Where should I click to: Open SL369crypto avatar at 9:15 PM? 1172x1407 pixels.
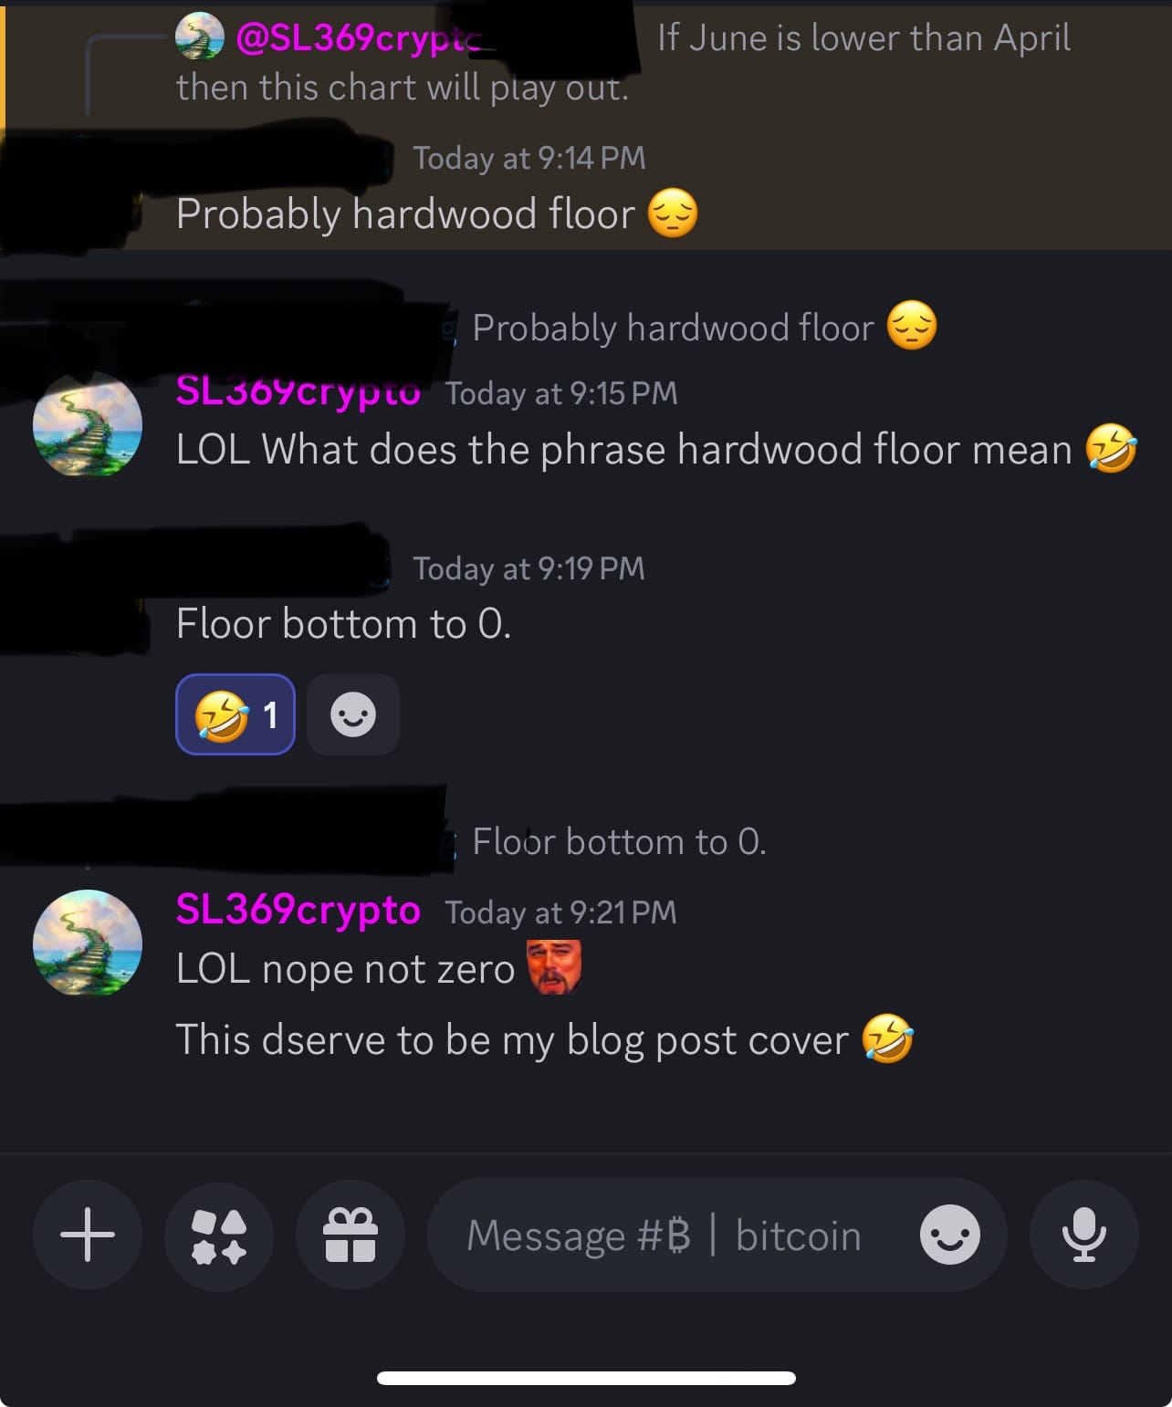pos(88,424)
